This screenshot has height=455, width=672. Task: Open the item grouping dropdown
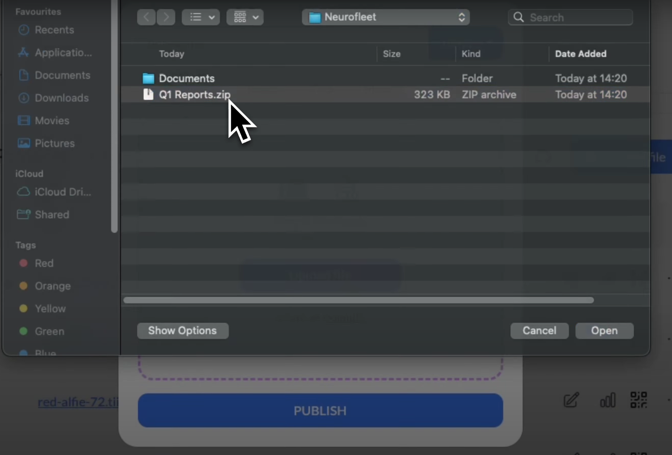click(x=245, y=17)
